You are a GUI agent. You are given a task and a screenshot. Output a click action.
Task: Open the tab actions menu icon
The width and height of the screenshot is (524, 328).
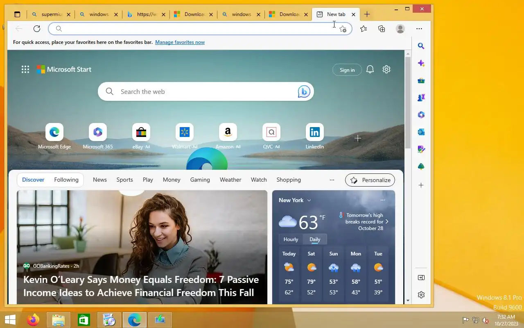17,14
